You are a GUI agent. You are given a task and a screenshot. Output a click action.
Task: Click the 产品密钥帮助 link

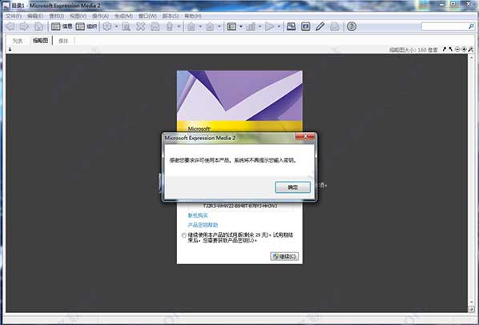click(203, 225)
